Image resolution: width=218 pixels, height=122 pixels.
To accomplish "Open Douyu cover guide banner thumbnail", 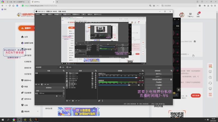I will coord(79,111).
